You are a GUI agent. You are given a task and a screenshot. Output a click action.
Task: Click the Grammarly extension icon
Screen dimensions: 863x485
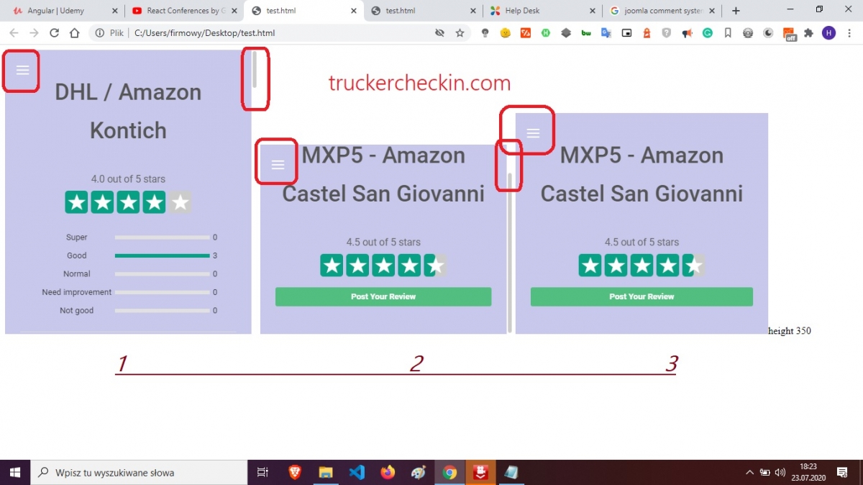708,33
